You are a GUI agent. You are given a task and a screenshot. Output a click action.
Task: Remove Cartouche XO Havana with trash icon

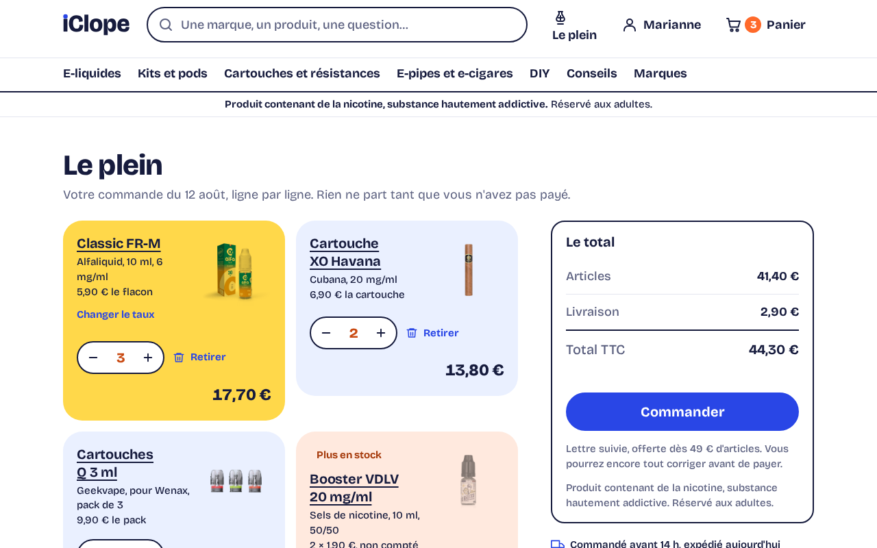412,333
